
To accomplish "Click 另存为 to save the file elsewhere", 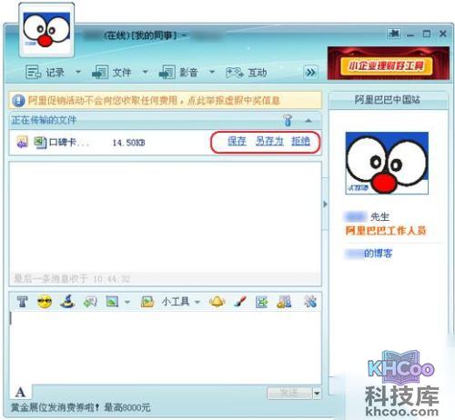I will coord(269,141).
